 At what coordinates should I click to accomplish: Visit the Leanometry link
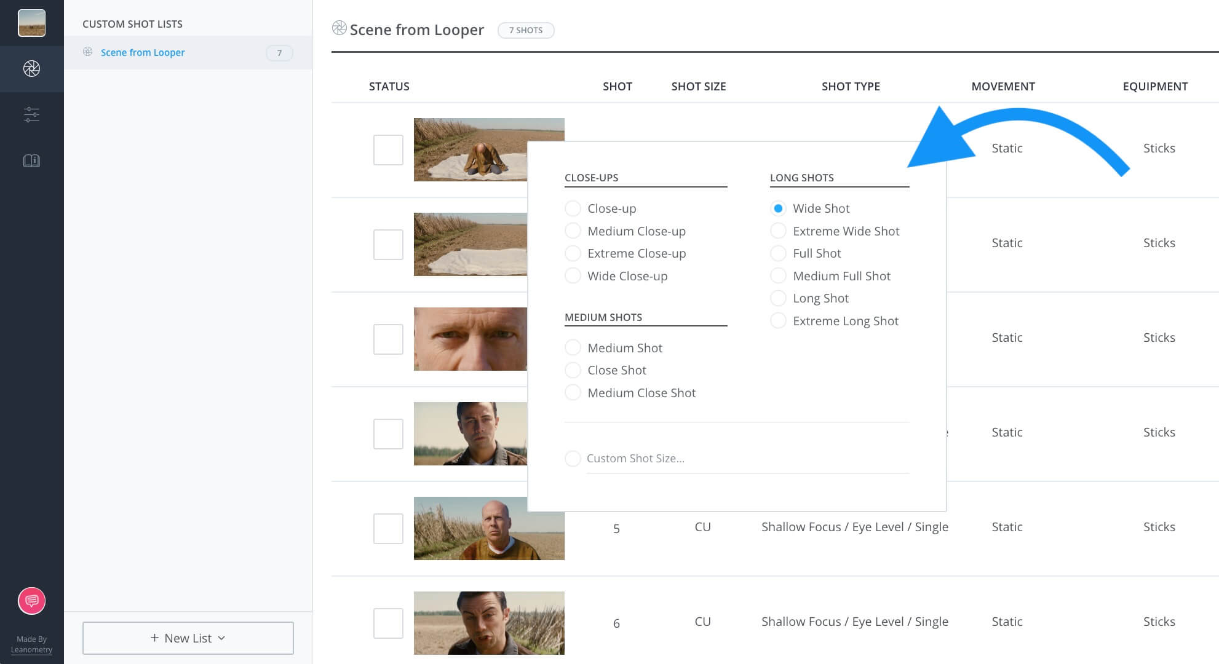pos(32,649)
